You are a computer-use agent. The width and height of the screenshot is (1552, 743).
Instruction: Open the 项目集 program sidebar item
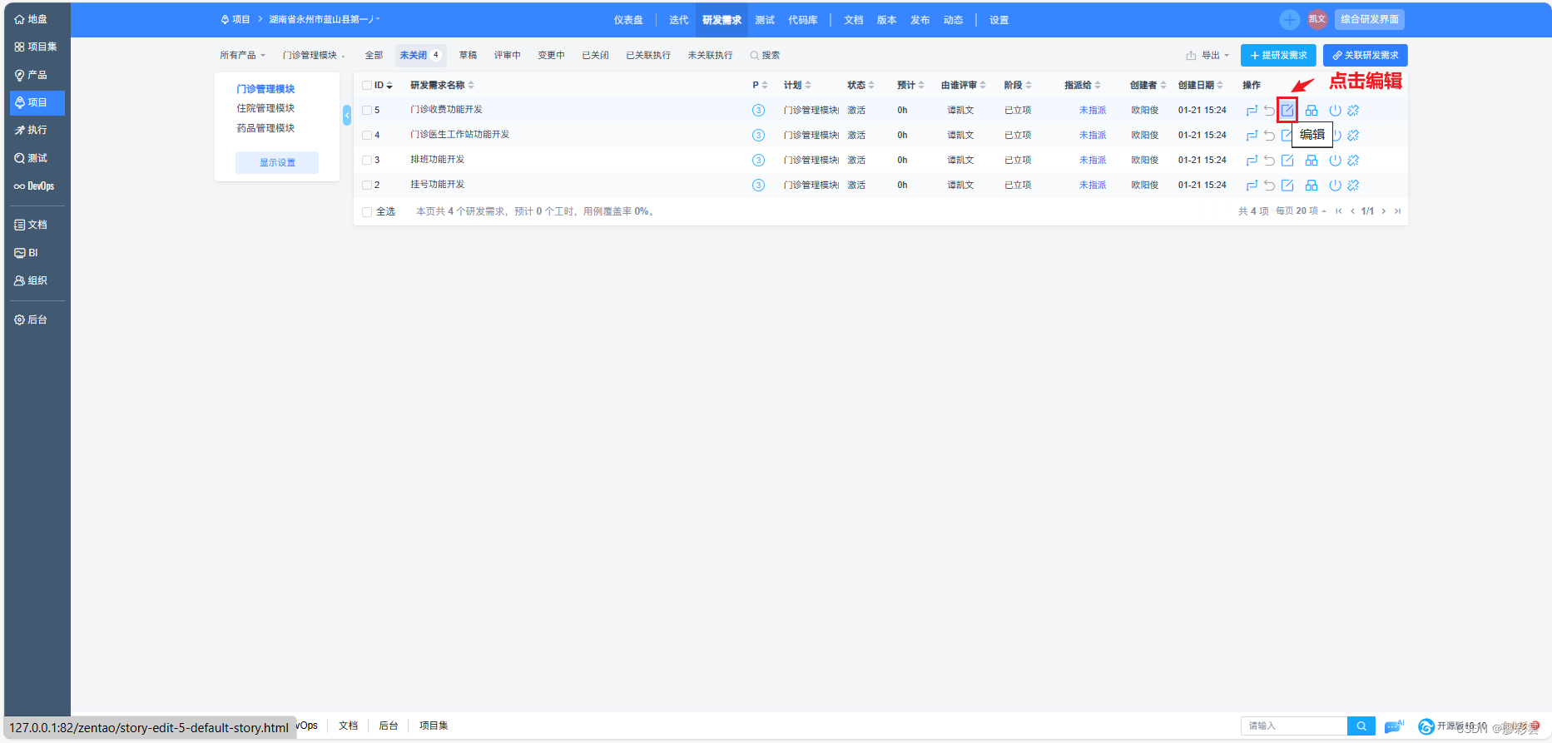pyautogui.click(x=37, y=47)
